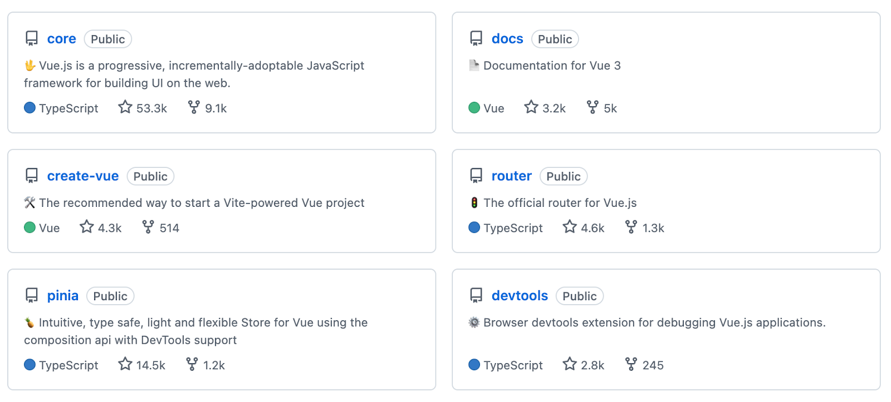Click the green Vue dot on create-vue
Image resolution: width=891 pixels, height=402 pixels.
[30, 227]
